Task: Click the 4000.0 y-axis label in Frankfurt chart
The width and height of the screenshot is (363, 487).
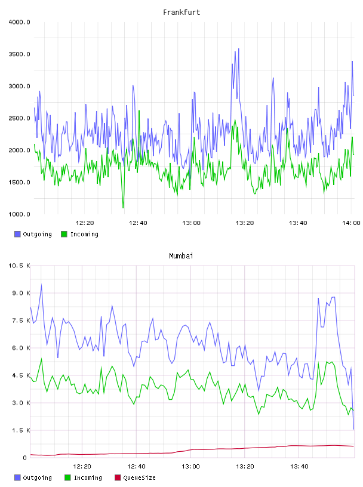Action: point(19,22)
